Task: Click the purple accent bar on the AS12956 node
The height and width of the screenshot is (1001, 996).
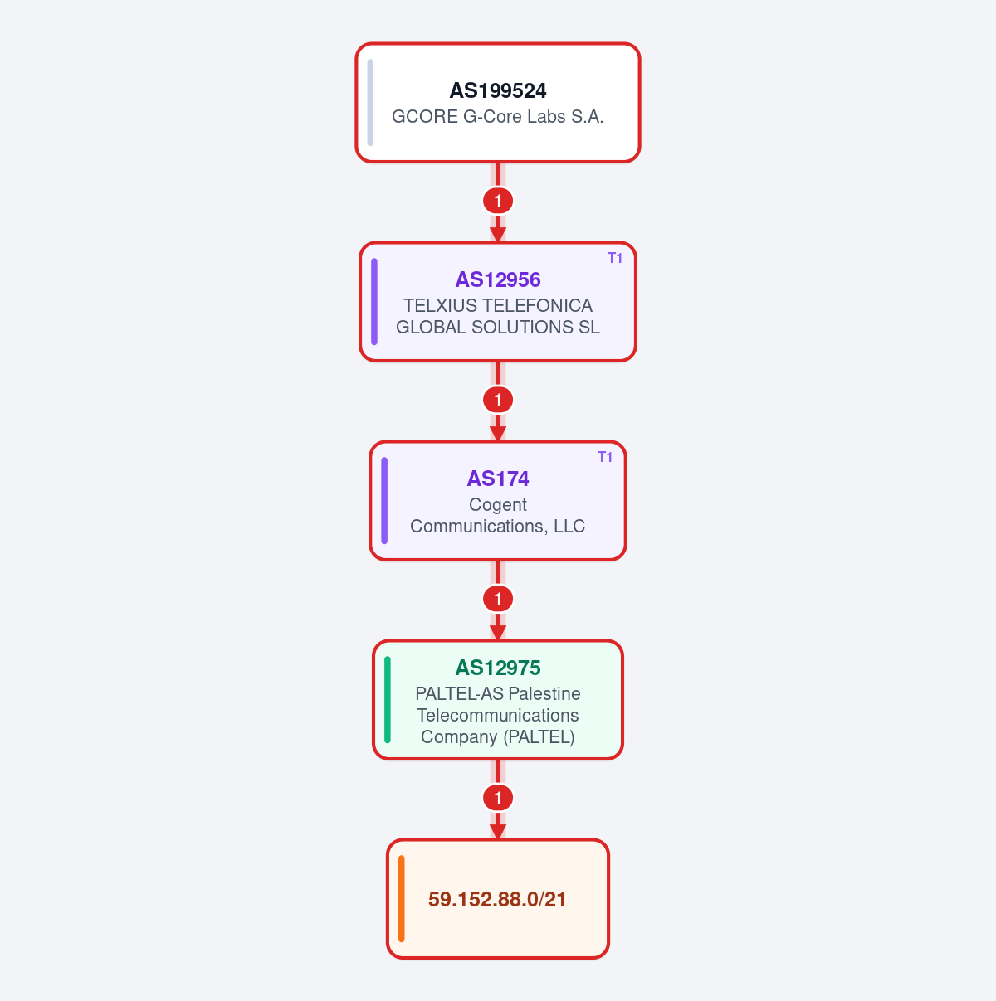Action: (374, 302)
